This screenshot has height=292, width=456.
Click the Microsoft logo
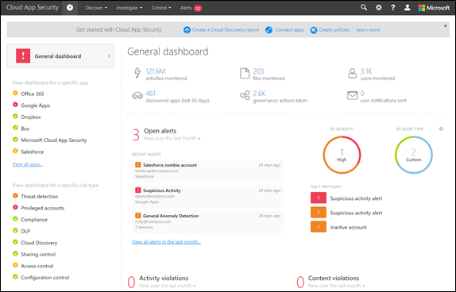[434, 8]
